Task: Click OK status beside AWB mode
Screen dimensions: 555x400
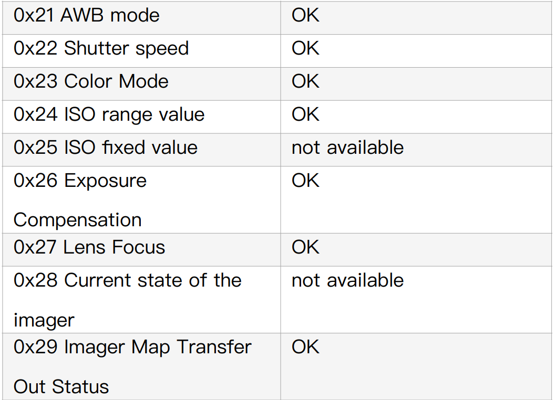Action: click(305, 15)
